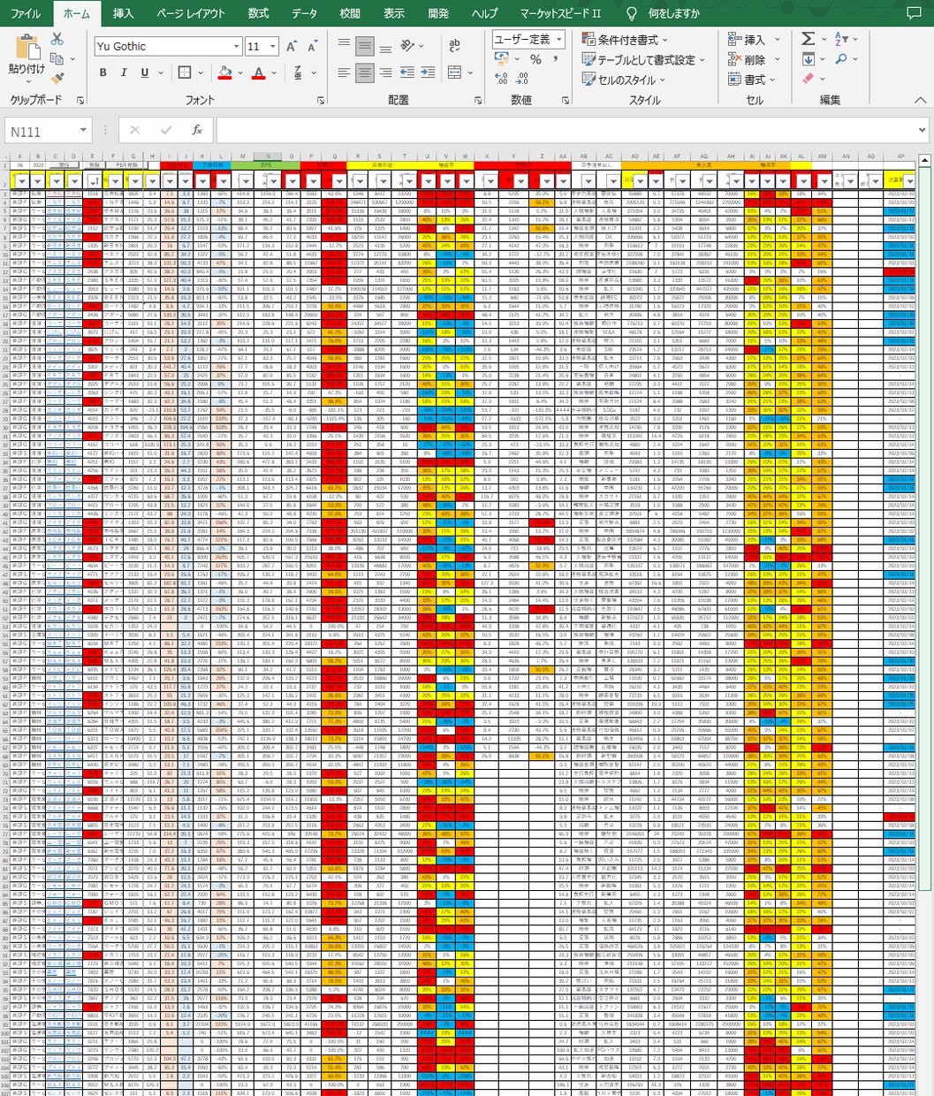934x1096 pixels.
Task: Toggle center horizontal alignment
Action: point(365,72)
